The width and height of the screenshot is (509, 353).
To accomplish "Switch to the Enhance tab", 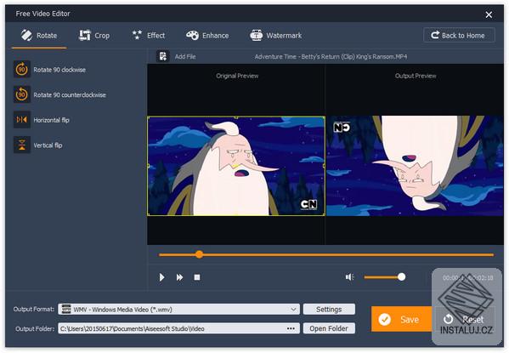I will (x=207, y=36).
